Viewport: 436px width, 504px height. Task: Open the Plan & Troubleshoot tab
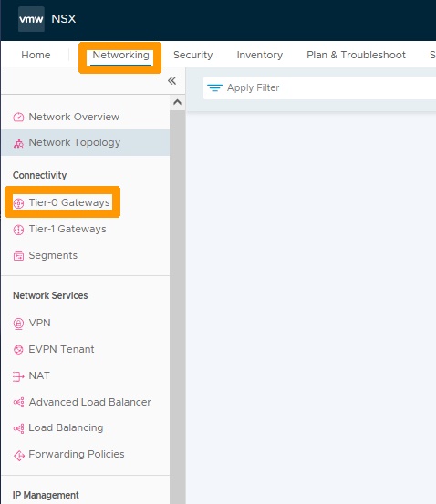[356, 55]
